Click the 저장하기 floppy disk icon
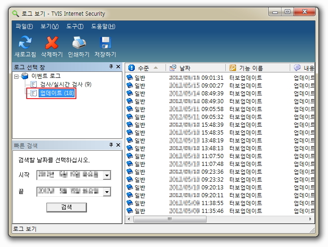 point(105,43)
